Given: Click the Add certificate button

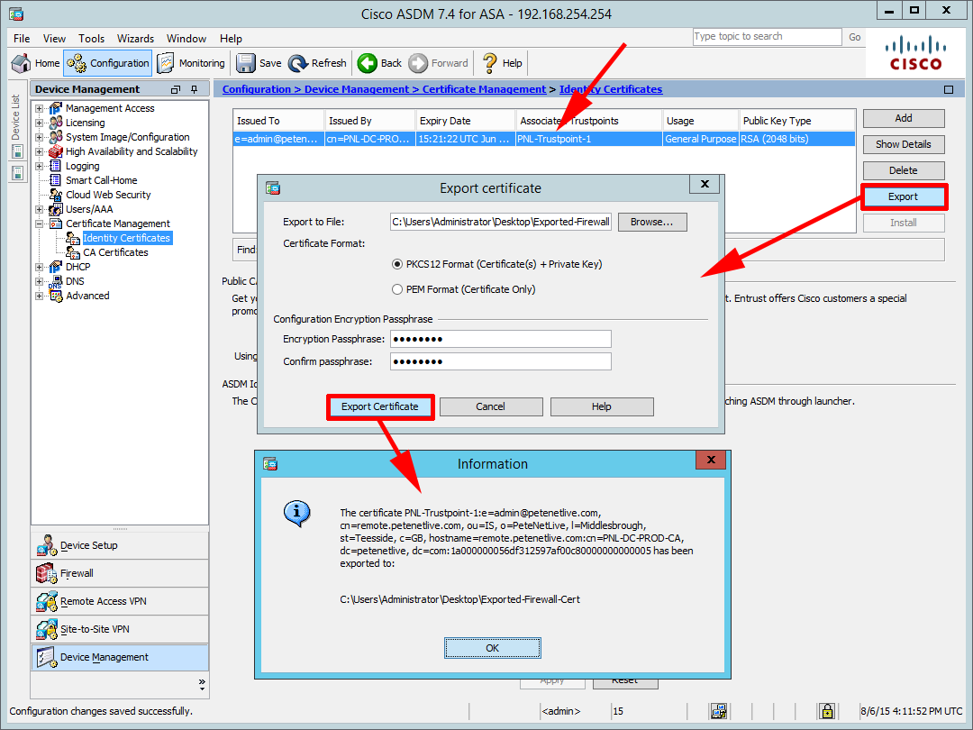Looking at the screenshot, I should [904, 118].
